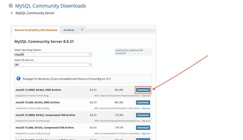
Task: Select the General Availability (GA) Releases tab
Action: click(x=36, y=30)
